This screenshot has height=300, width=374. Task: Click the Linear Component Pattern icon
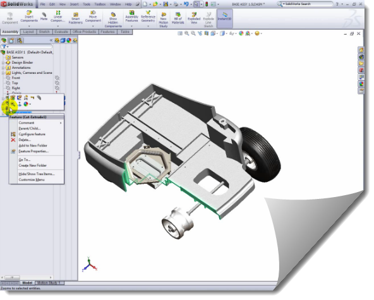coord(58,16)
